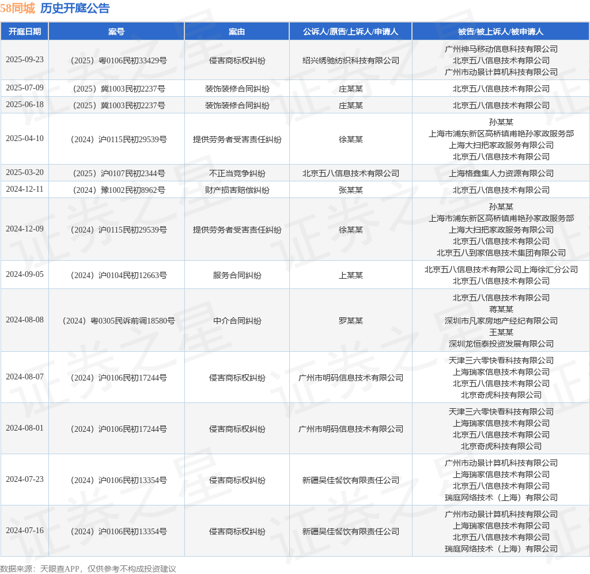Screen dimensions: 590x574
Task: Click the cause 服务合同纠纷
Action: click(x=237, y=275)
